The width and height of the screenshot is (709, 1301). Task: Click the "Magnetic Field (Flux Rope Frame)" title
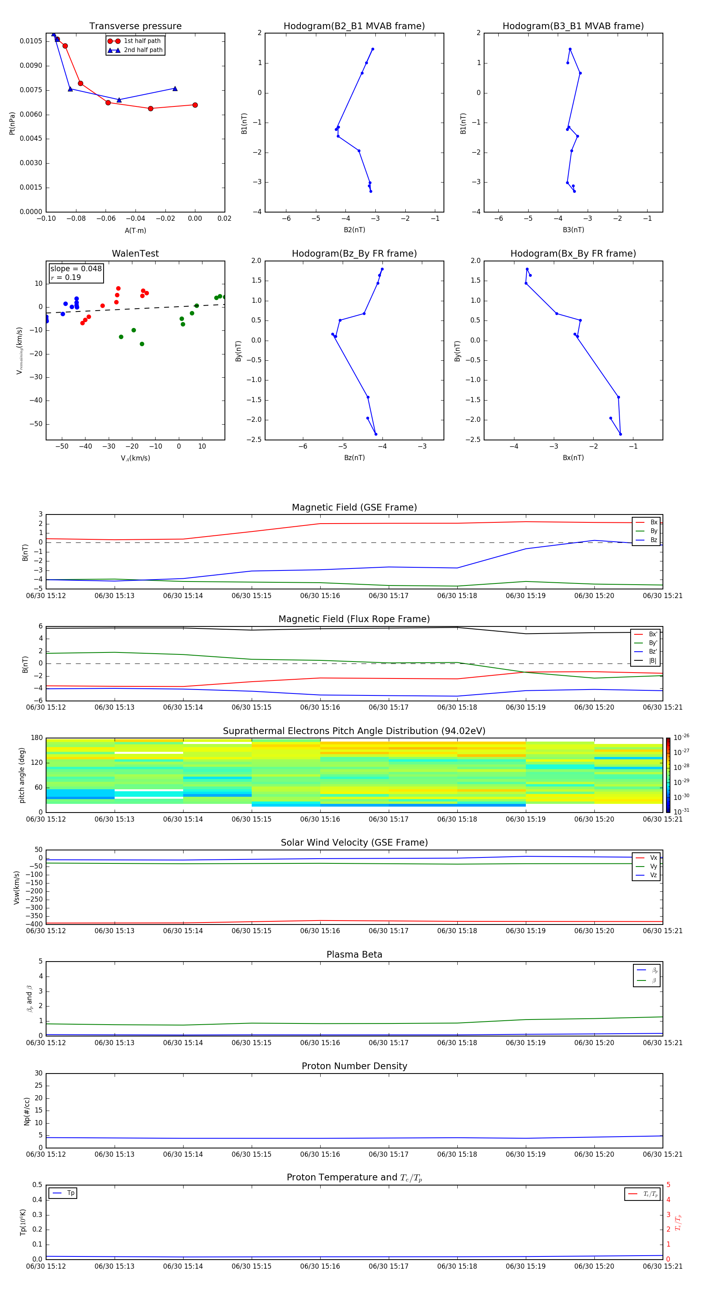coord(354,619)
